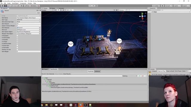The image size is (191, 107).
Task: Click the Item Weight field
Action: click(x=29, y=51)
